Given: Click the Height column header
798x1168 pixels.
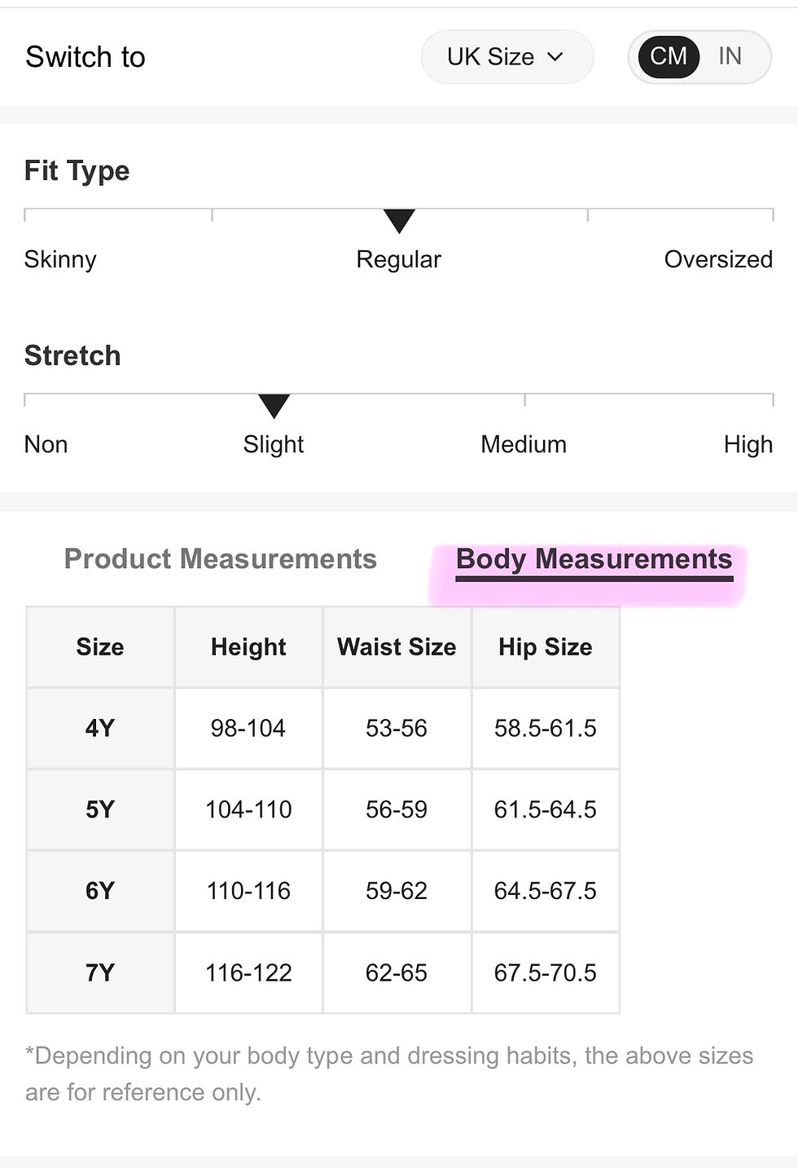Looking at the screenshot, I should [x=248, y=647].
